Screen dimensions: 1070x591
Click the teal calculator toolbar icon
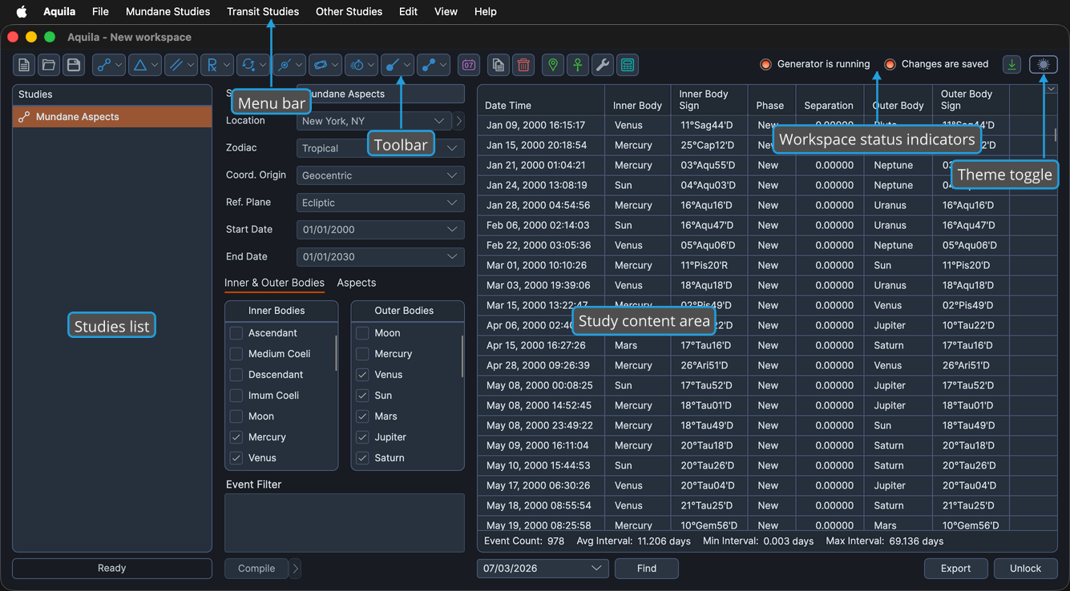coord(628,65)
